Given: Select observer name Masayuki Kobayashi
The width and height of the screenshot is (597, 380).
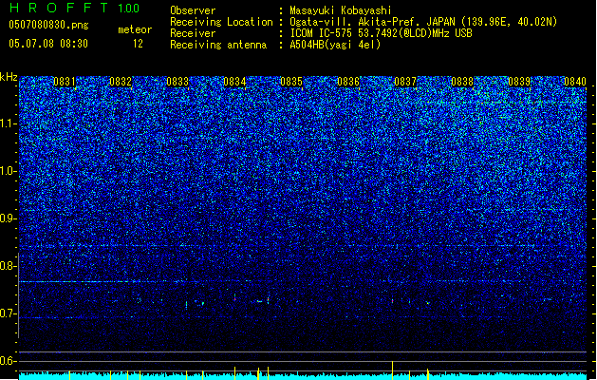Looking at the screenshot, I should tap(341, 10).
